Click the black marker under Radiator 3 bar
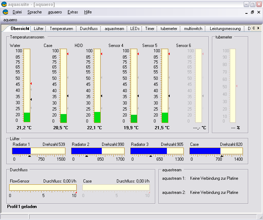Image resolution: width=263 pixels, height=220 pixels. click(x=151, y=155)
